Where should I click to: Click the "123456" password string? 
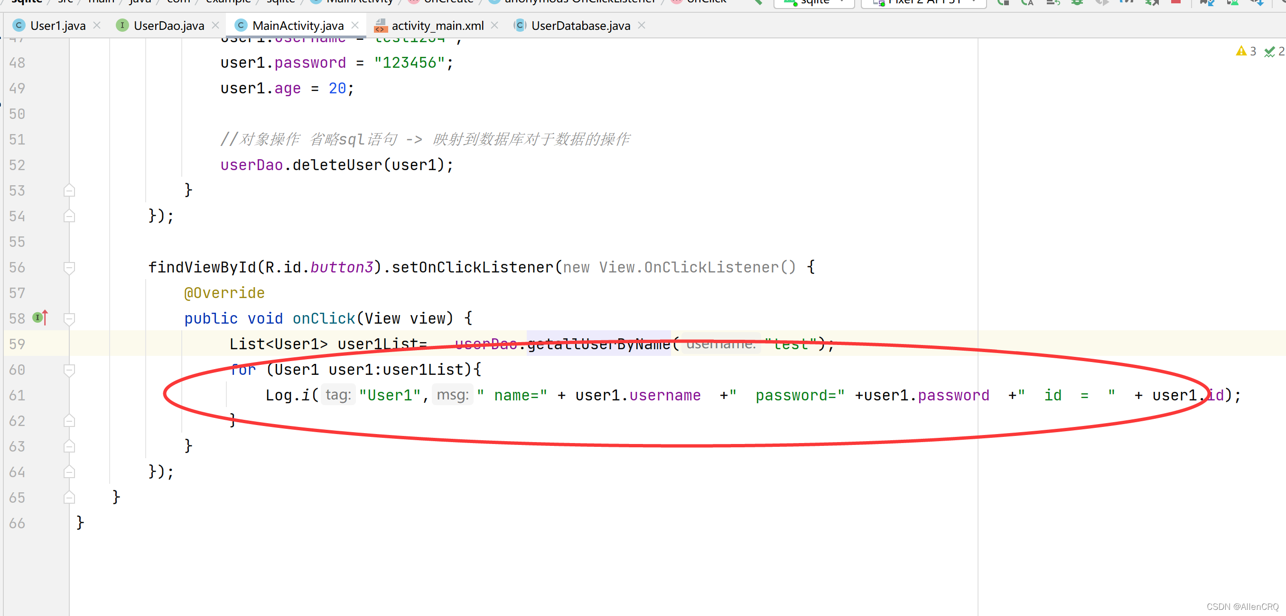pyautogui.click(x=410, y=63)
